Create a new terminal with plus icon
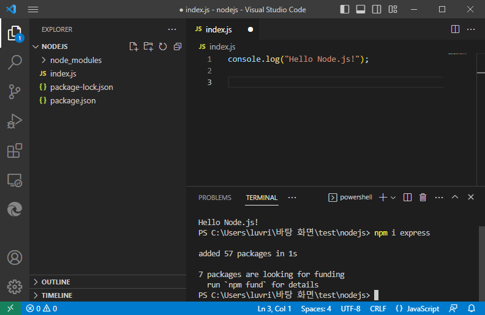485x315 pixels. [383, 198]
